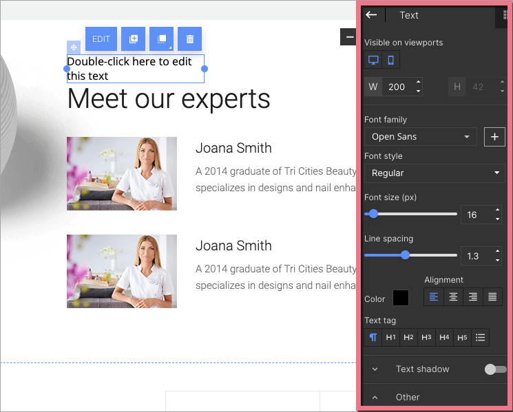
Task: Collapse the Other section
Action: pos(375,397)
